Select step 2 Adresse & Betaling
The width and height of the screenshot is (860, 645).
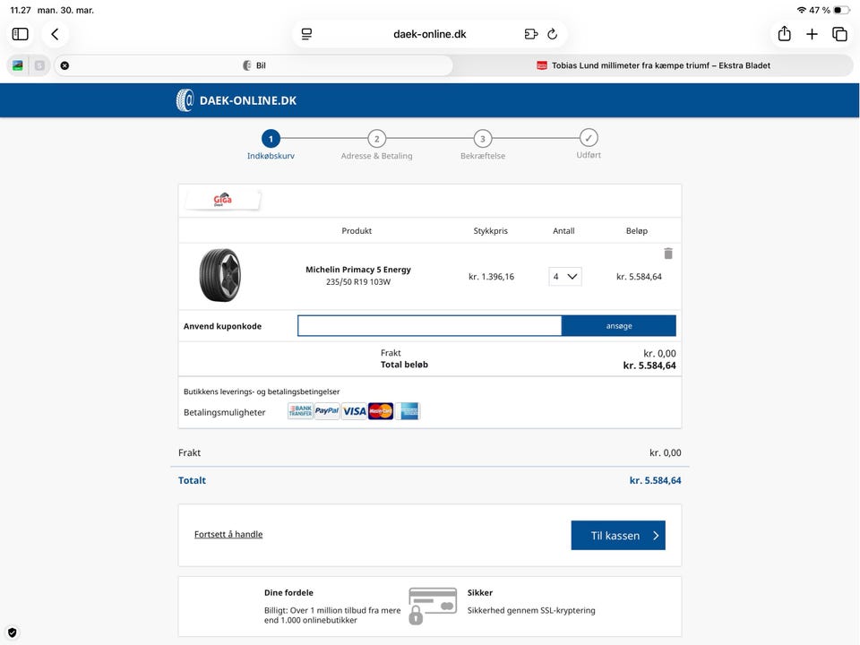tap(376, 144)
